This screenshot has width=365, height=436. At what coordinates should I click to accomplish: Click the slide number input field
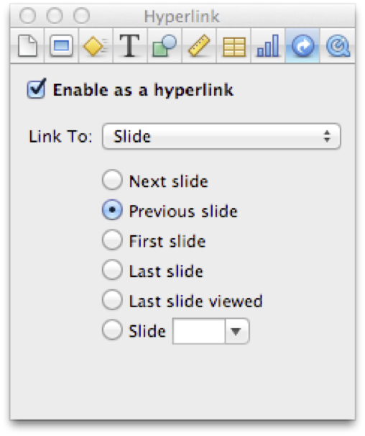tap(198, 331)
